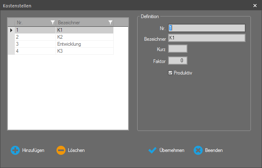Click the orange minus Löschen icon
Screen dimensions: 262x168
[x=61, y=150]
